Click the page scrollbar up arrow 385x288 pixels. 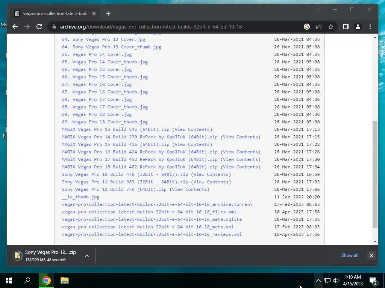pos(375,37)
